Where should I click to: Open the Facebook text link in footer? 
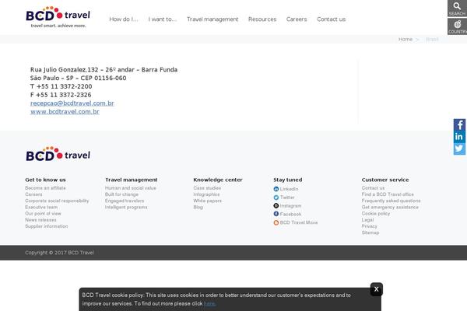coord(290,214)
